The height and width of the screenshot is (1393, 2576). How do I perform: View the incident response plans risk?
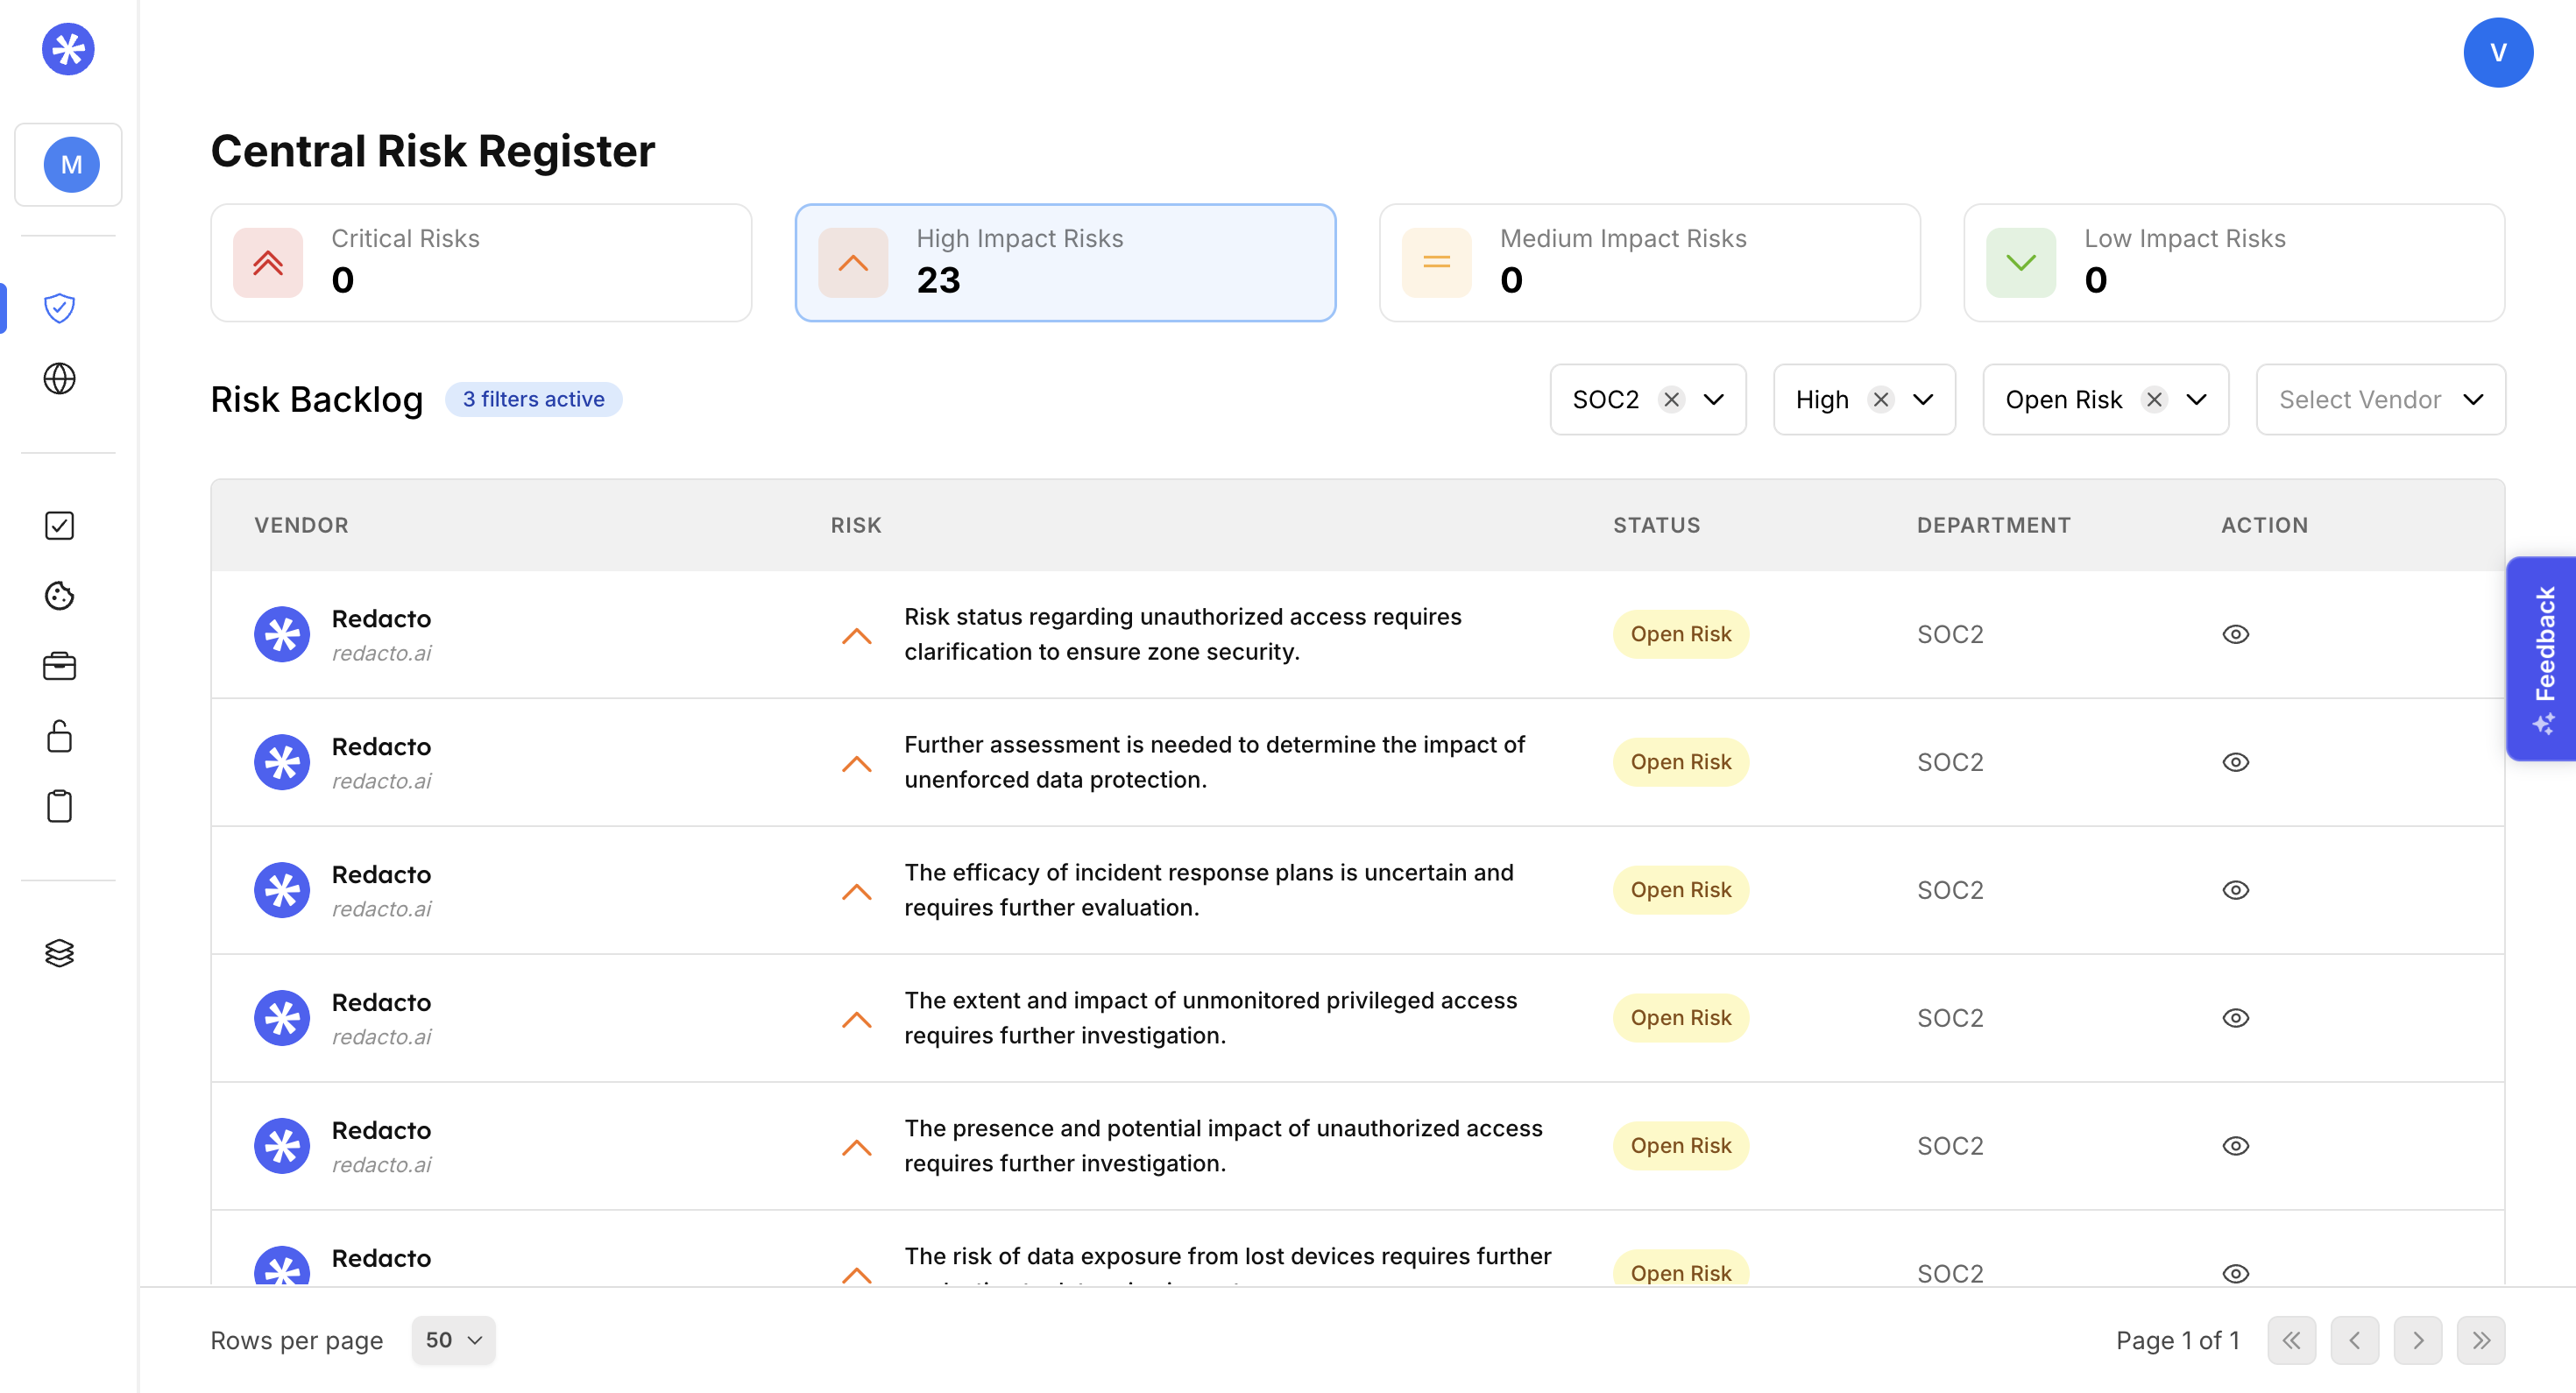pos(2235,890)
